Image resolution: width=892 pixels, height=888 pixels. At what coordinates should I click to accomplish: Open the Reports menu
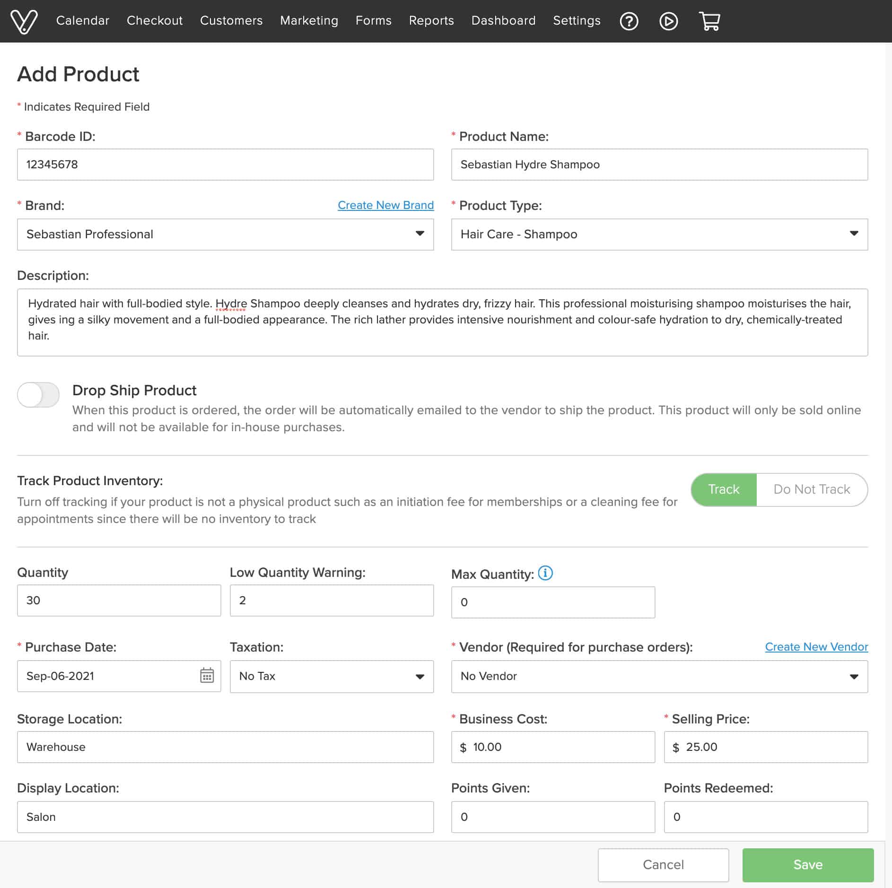click(x=431, y=21)
